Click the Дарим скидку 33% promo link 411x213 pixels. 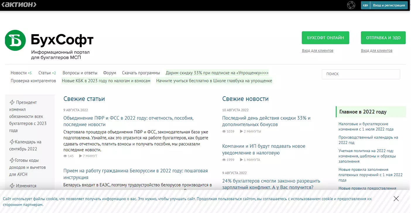(x=217, y=73)
